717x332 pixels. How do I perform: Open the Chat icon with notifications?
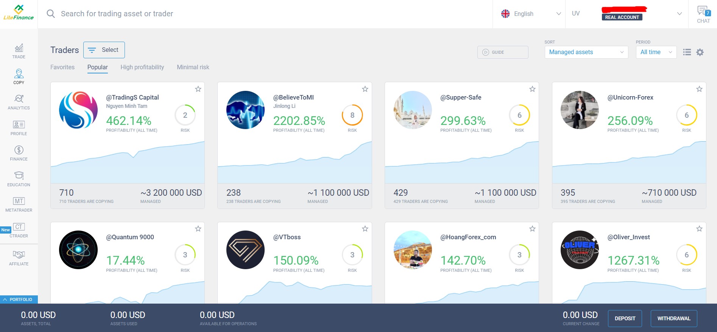click(703, 14)
